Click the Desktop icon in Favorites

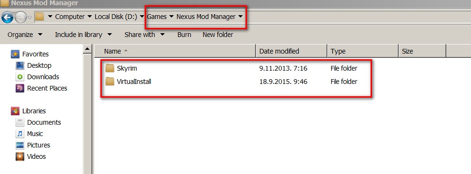[x=20, y=65]
